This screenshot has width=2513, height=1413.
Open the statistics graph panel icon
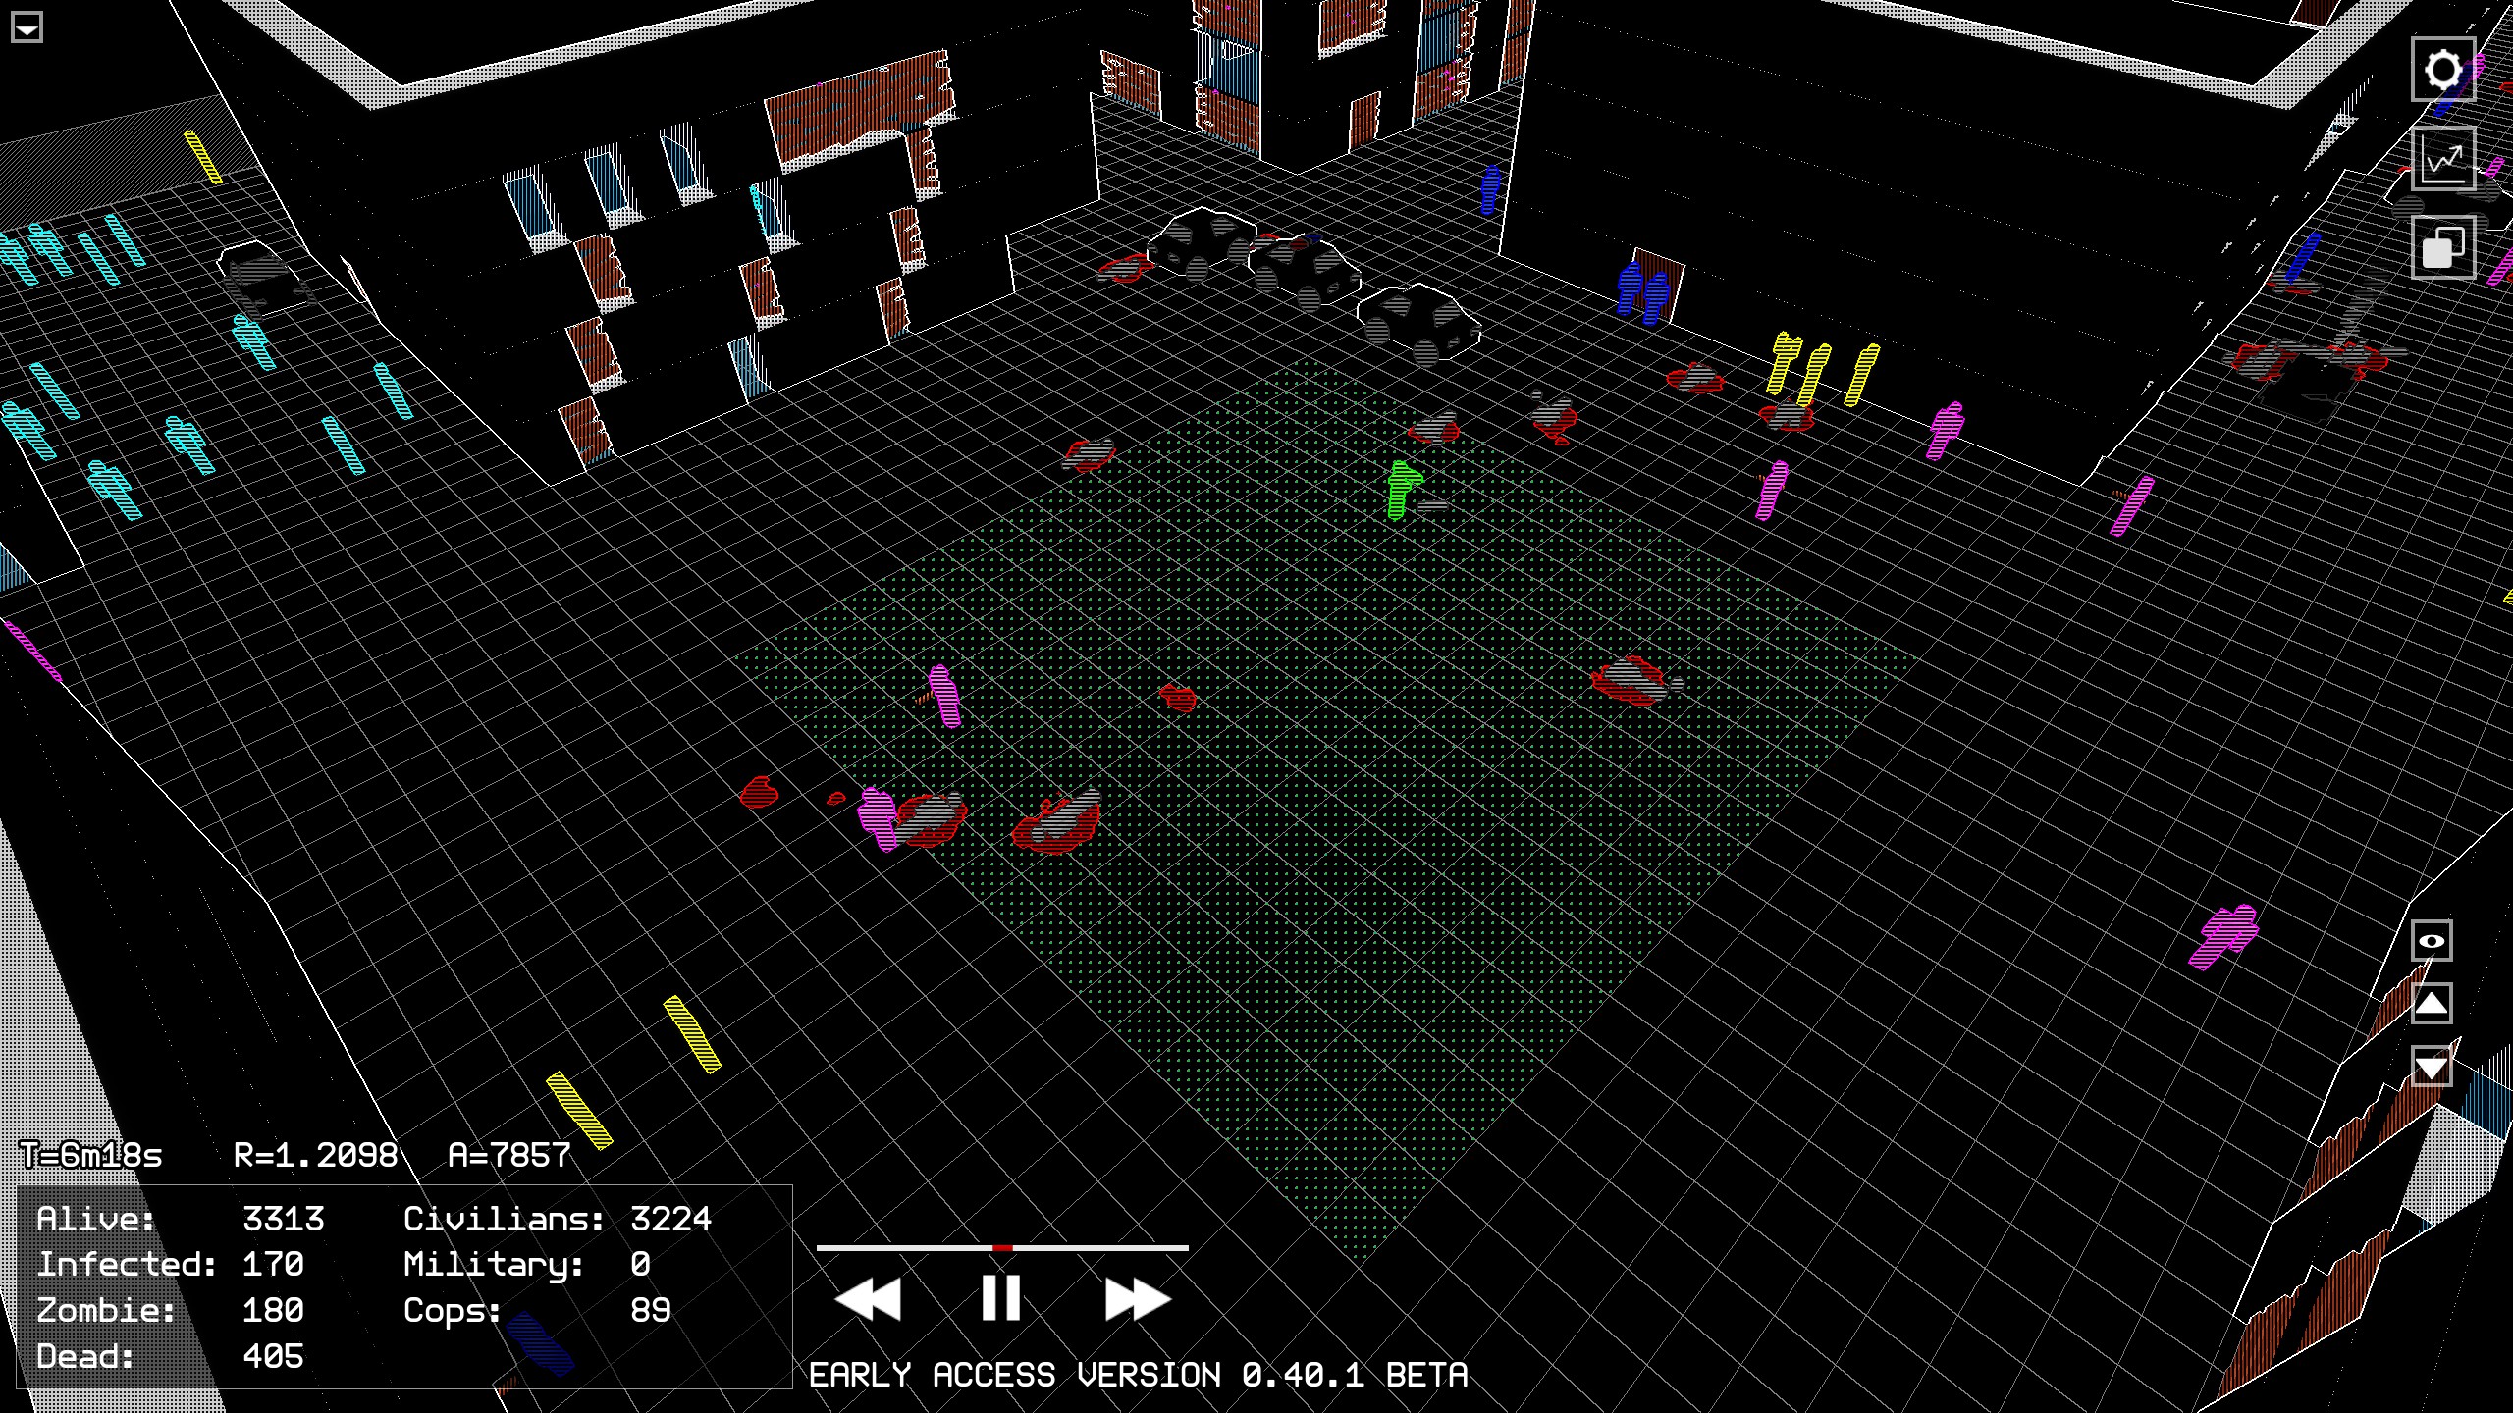click(x=2443, y=159)
